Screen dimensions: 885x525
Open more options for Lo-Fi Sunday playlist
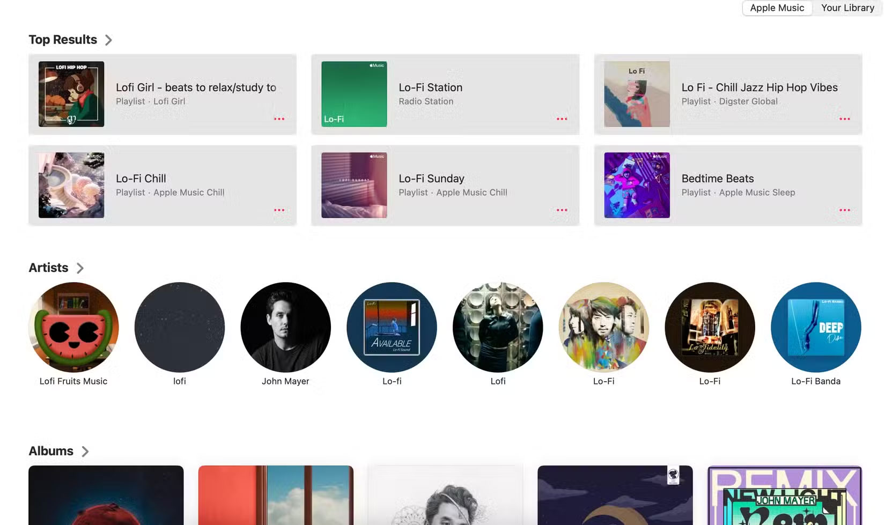coord(562,210)
